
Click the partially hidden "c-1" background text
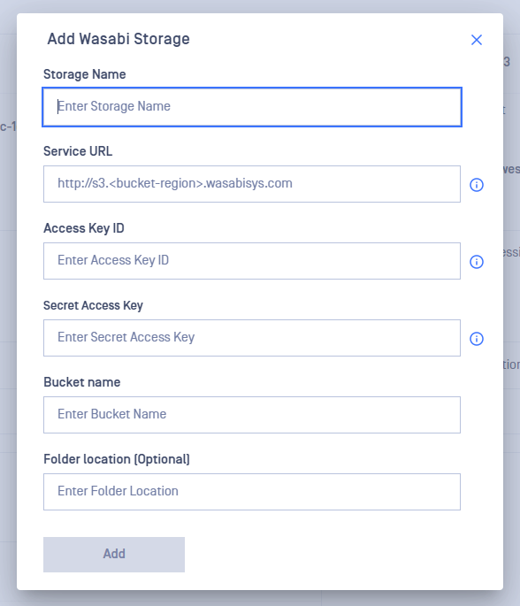coord(8,127)
